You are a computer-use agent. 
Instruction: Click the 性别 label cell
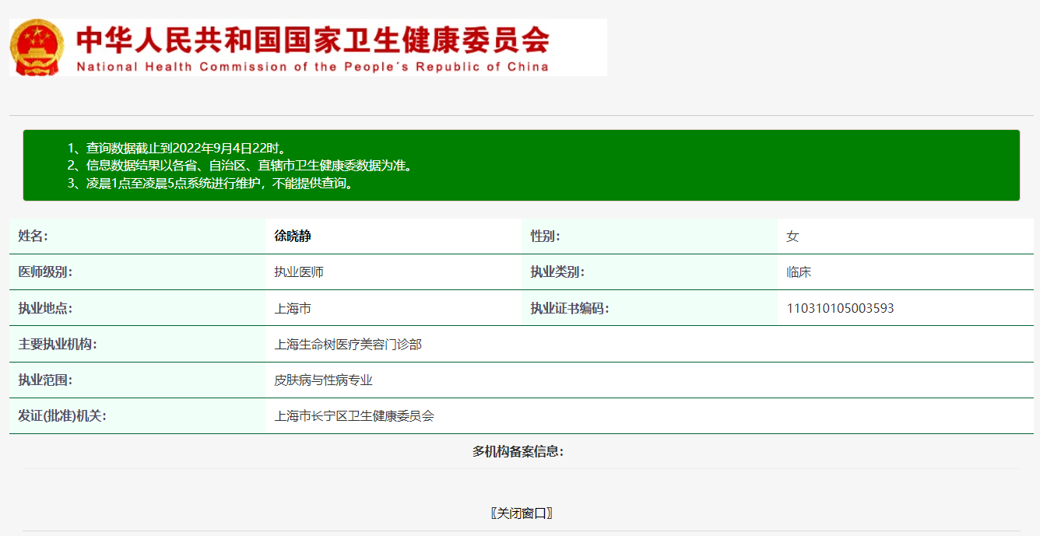(x=649, y=236)
